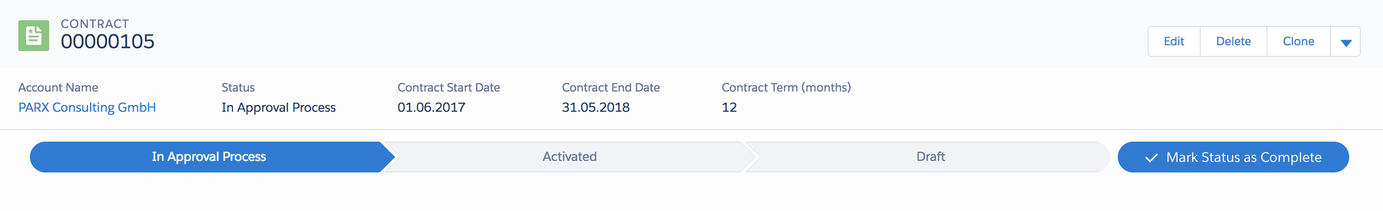
Task: Open the PARX Consulting GmbH account link
Action: (x=87, y=107)
